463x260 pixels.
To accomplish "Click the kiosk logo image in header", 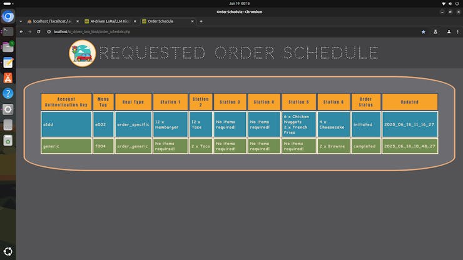I will (82, 53).
